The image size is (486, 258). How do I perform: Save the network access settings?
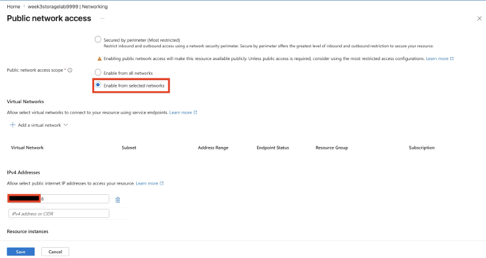click(21, 251)
